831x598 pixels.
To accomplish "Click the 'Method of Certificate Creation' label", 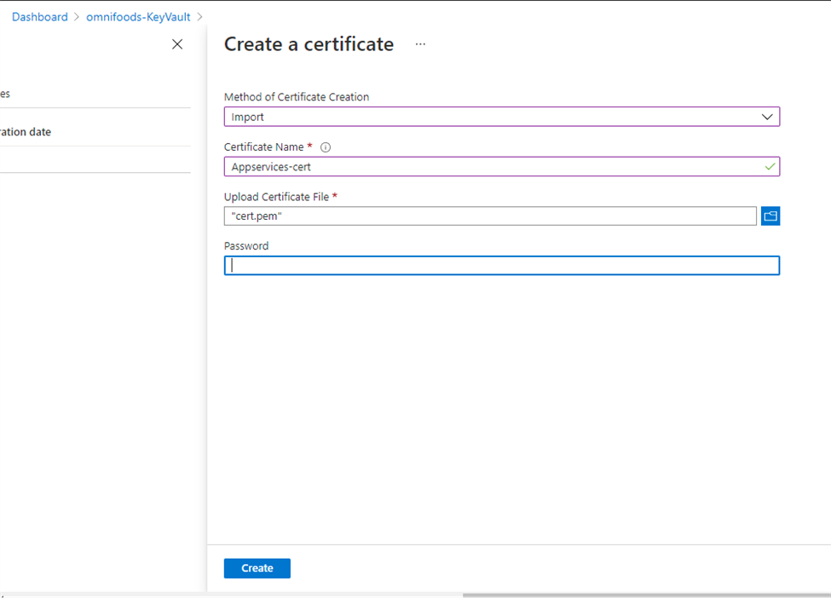I will point(297,97).
